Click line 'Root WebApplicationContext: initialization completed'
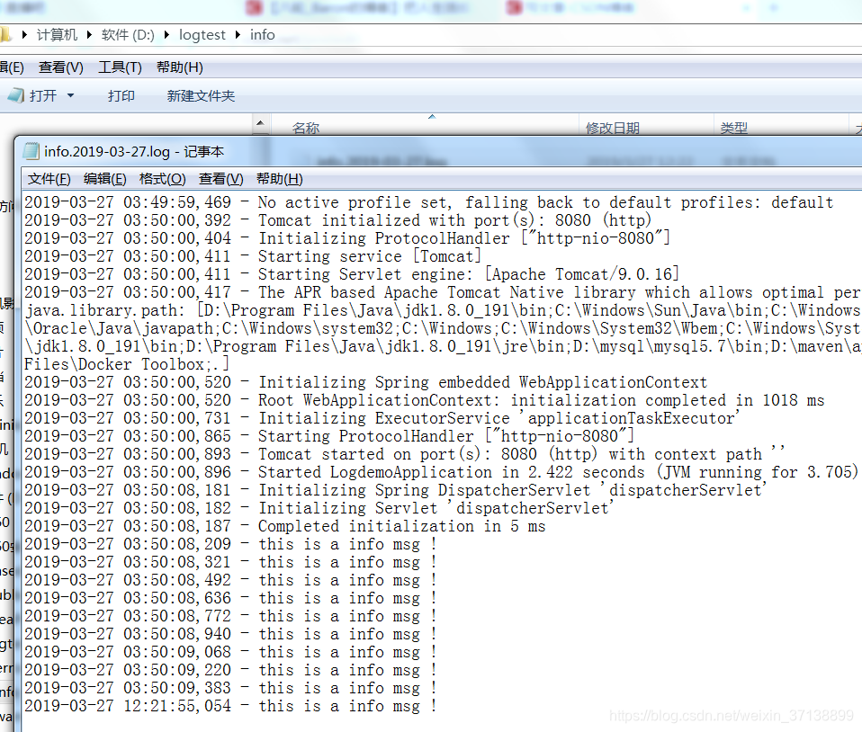Viewport: 862px width, 732px height. tap(425, 400)
